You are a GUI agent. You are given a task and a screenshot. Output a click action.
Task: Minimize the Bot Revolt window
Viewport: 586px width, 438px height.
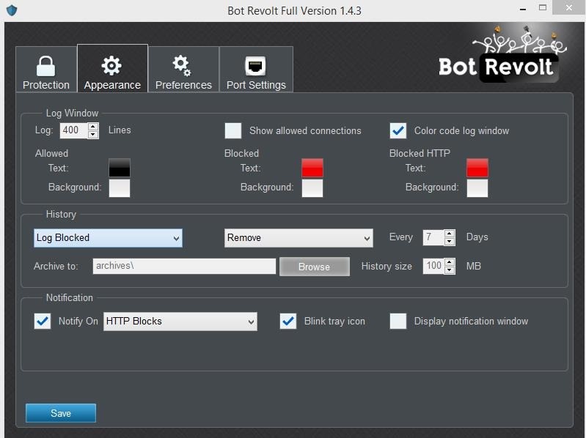(523, 9)
